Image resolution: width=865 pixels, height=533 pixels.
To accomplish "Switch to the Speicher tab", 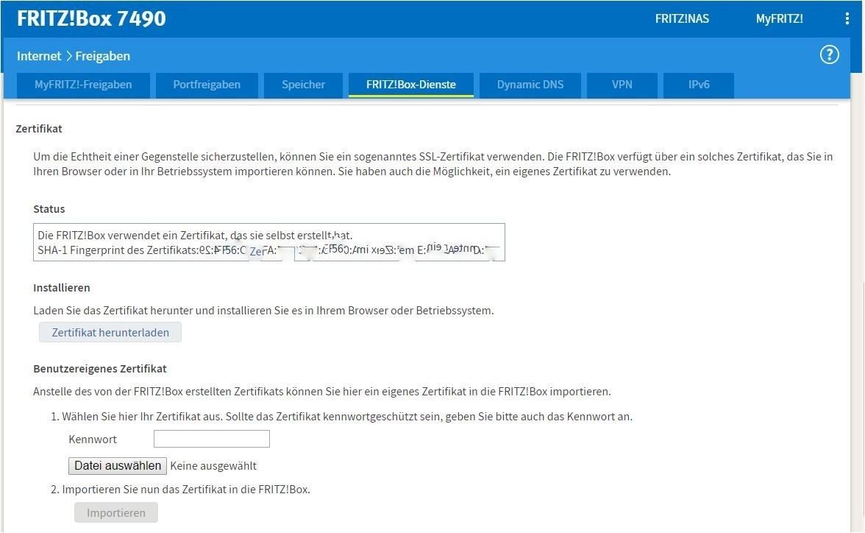I will [303, 85].
